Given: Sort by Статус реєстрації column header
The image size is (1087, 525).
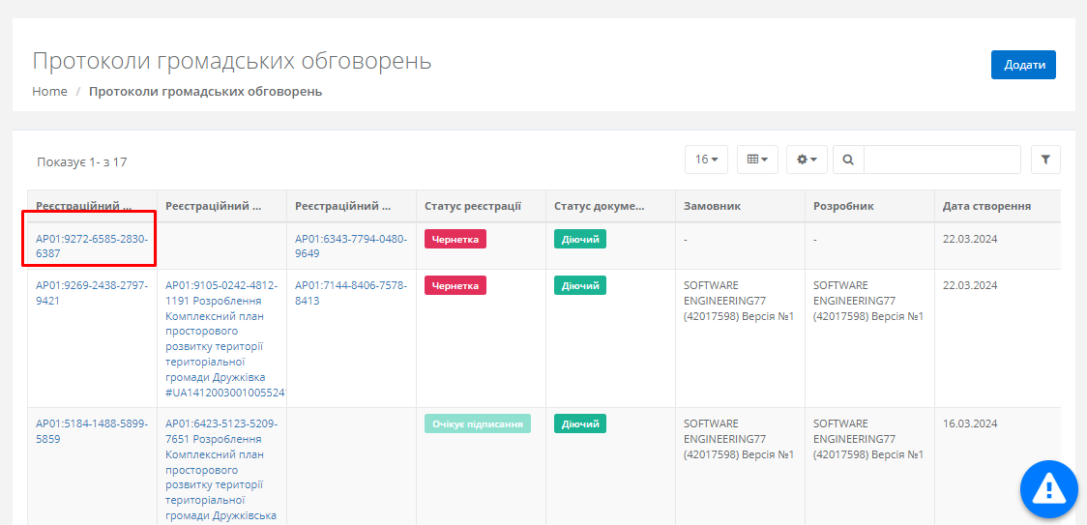Looking at the screenshot, I should [472, 206].
